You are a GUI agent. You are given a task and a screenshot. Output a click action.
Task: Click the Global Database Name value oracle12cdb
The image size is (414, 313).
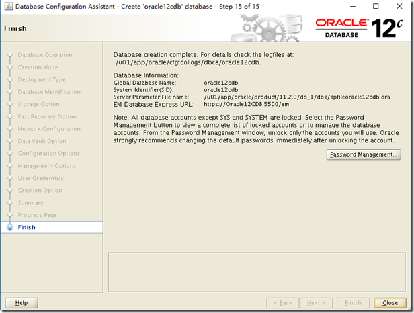pos(221,83)
